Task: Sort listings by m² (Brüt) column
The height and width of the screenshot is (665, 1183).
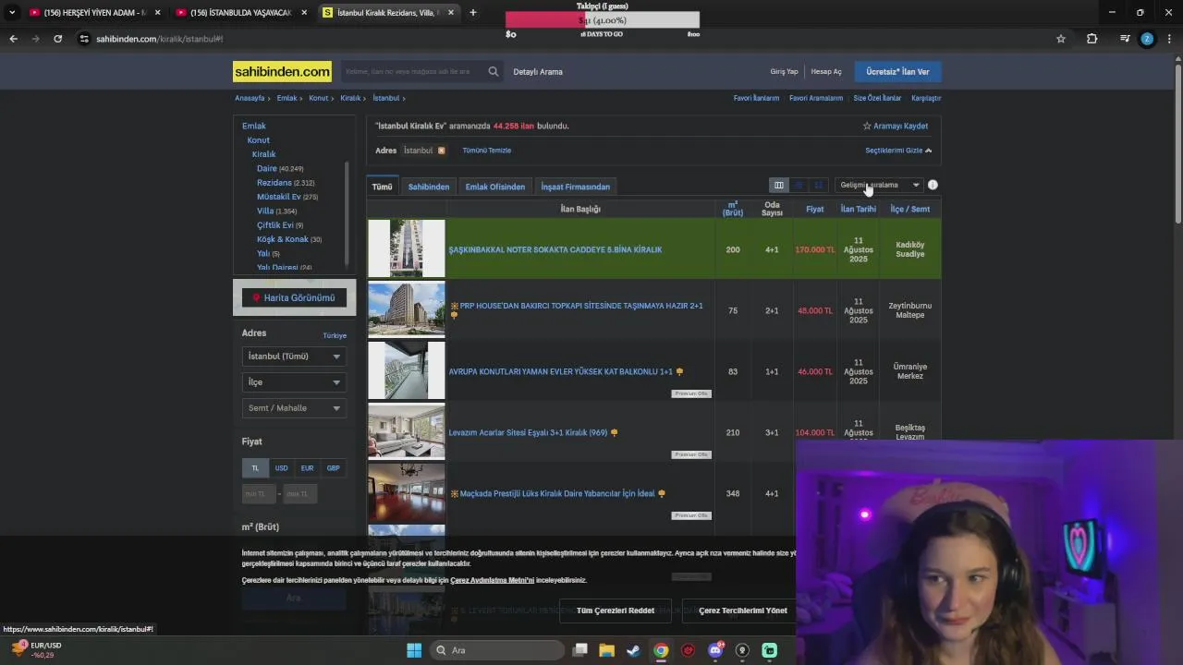Action: pyautogui.click(x=733, y=209)
